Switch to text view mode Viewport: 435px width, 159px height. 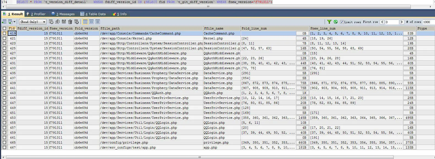[x=98, y=22]
